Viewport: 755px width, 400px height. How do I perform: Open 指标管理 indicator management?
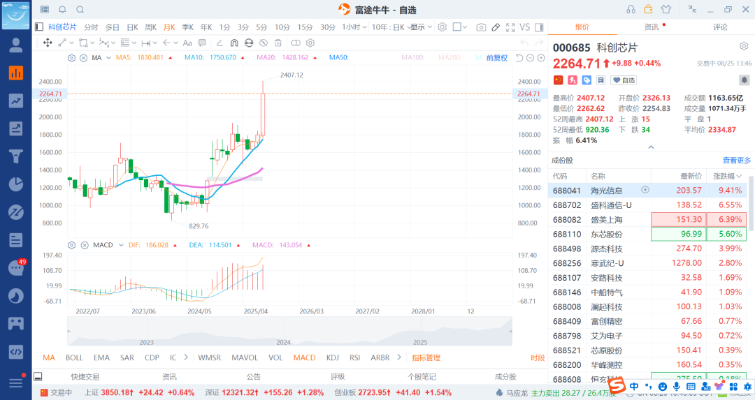(426, 357)
